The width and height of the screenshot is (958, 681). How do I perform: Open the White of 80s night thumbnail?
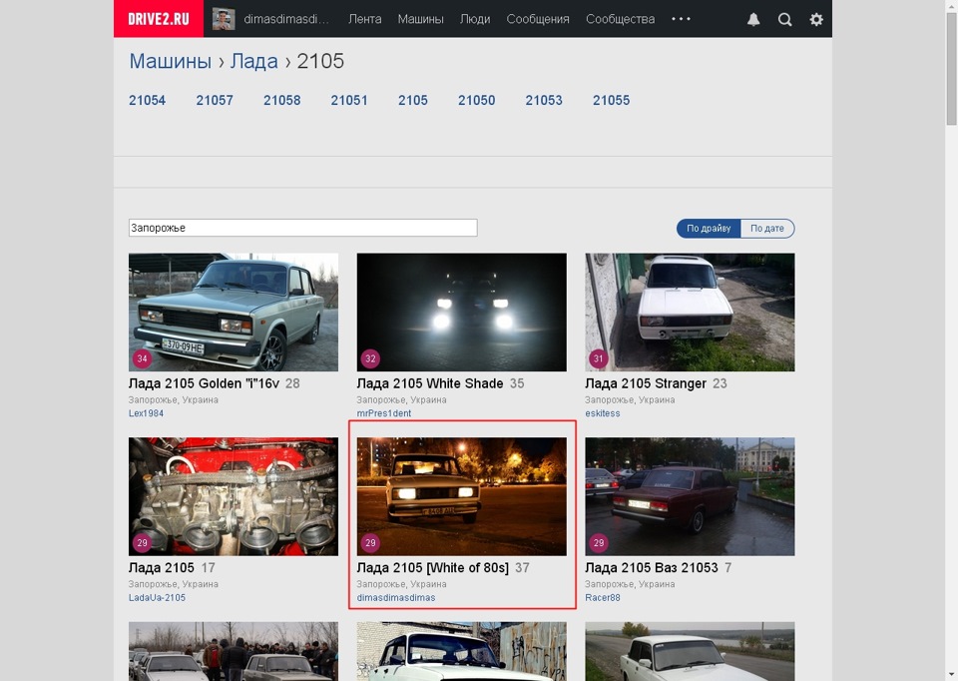pyautogui.click(x=461, y=496)
